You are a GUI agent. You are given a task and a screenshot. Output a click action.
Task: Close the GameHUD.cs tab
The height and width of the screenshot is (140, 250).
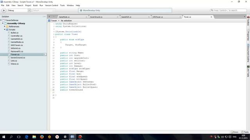pyautogui.click(x=149, y=17)
